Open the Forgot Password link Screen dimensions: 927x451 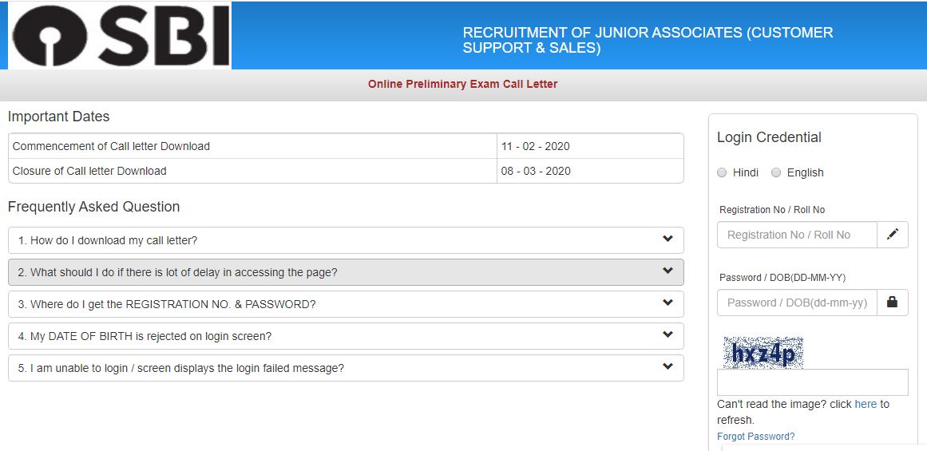click(755, 437)
